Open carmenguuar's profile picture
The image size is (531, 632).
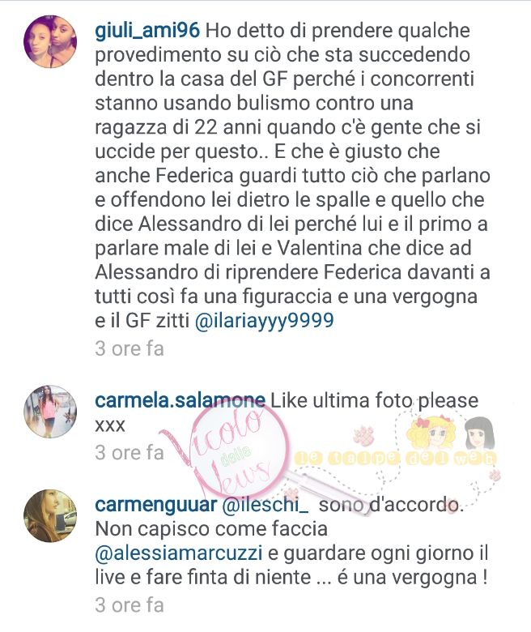pyautogui.click(x=50, y=515)
